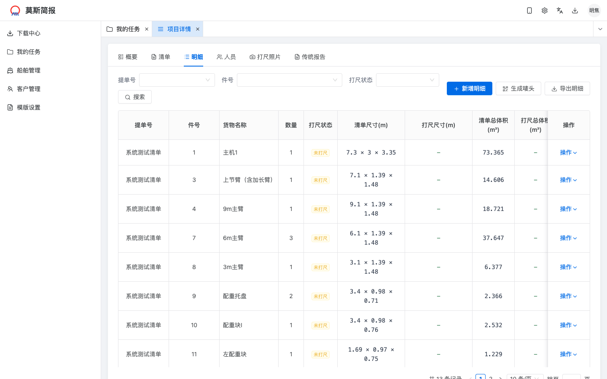Expand the 提单号 filter dropdown
This screenshot has height=379, width=607.
177,80
